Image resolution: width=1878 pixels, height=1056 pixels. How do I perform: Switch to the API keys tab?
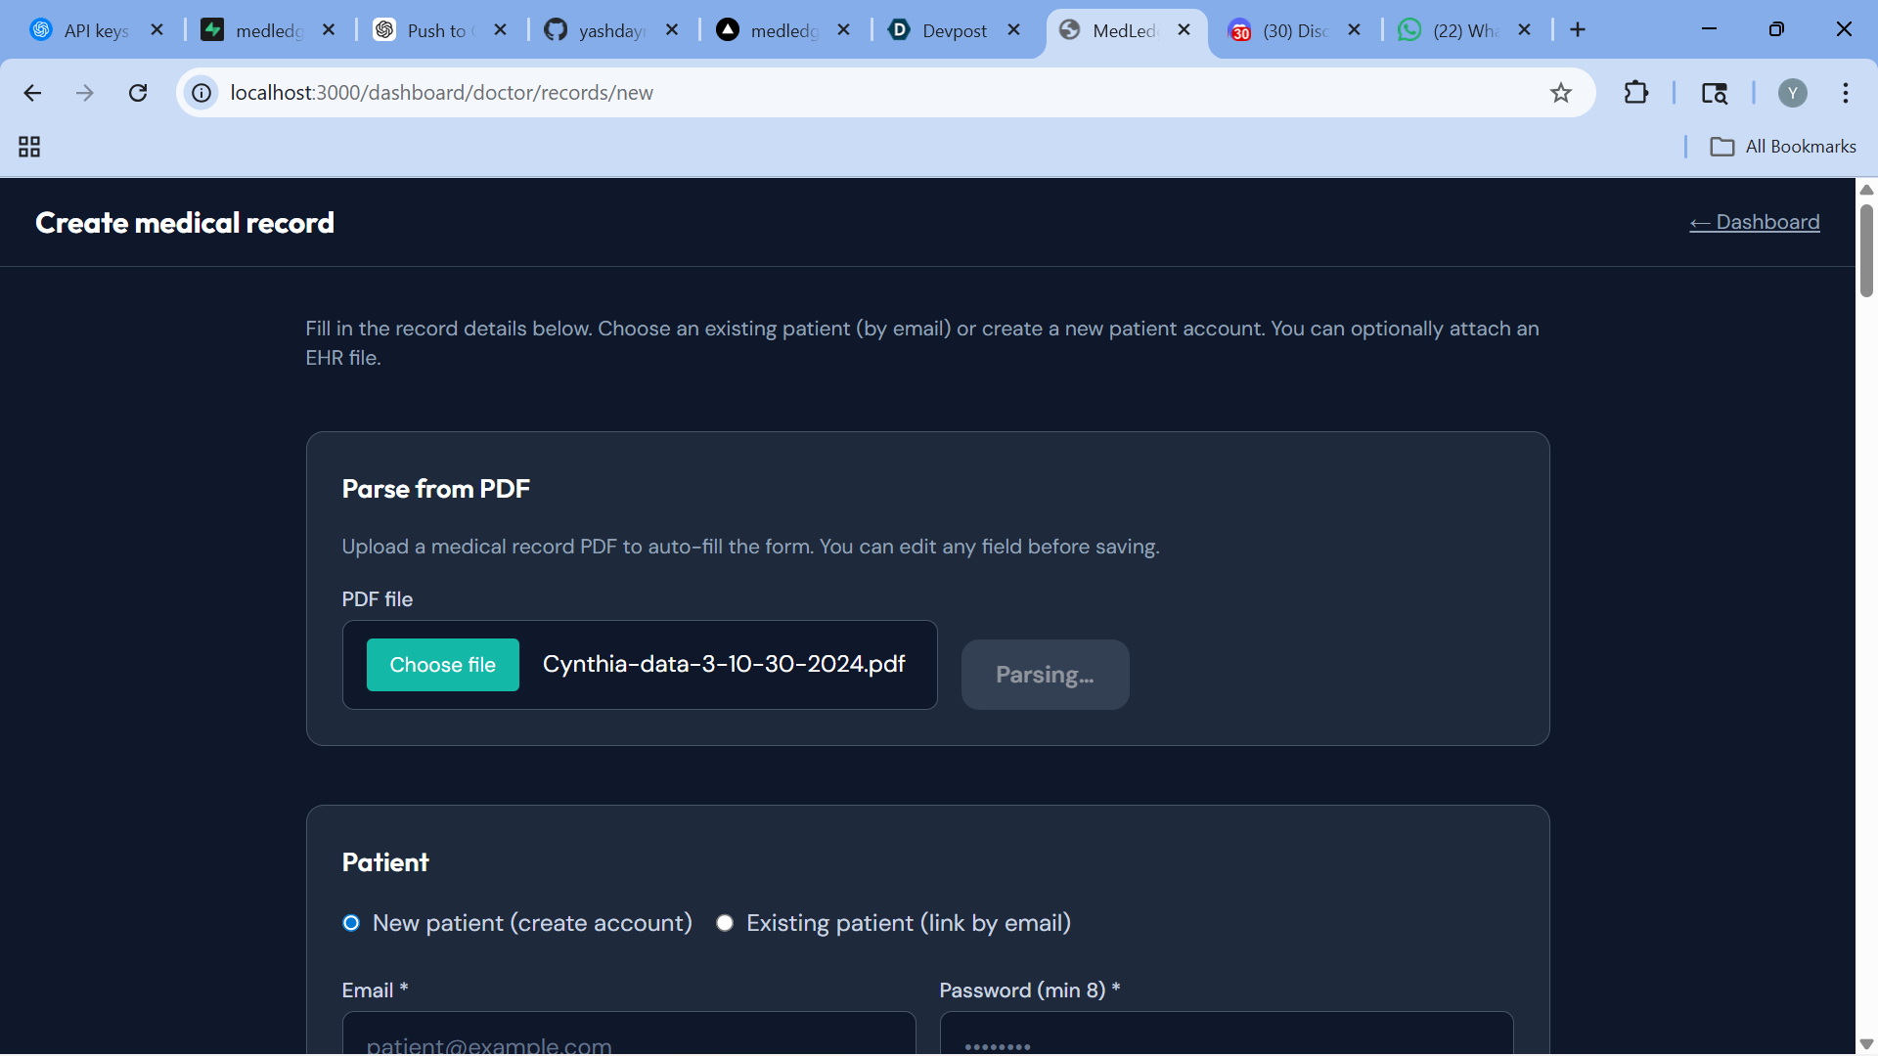click(x=95, y=30)
